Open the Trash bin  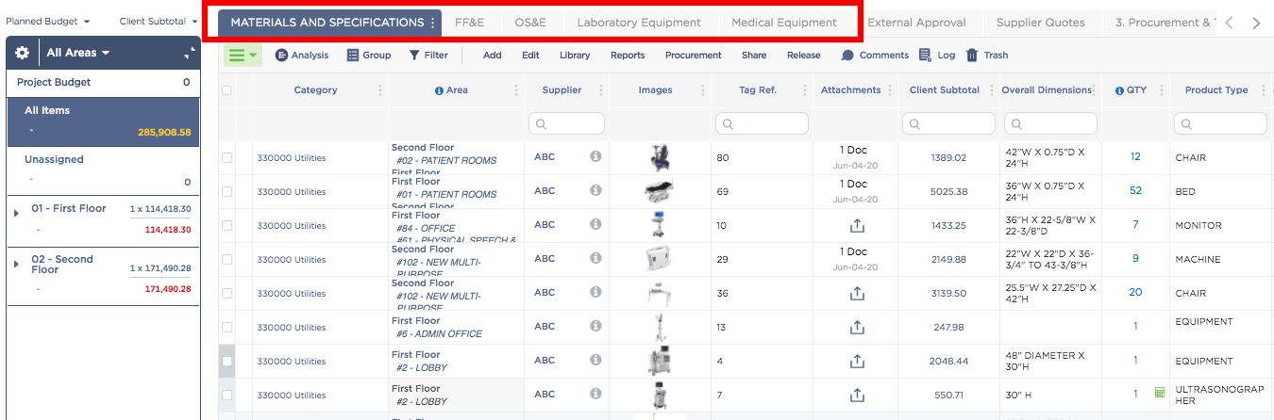987,56
